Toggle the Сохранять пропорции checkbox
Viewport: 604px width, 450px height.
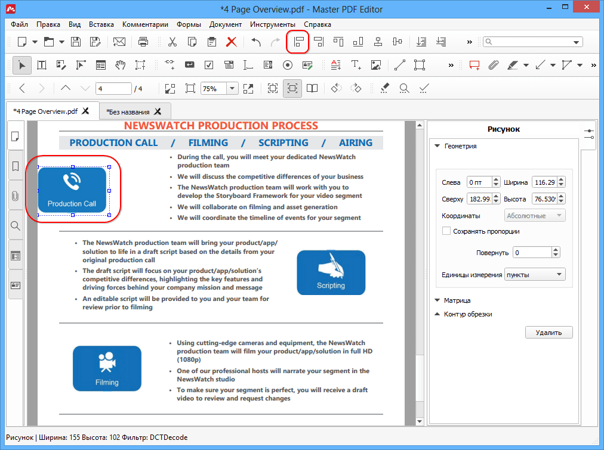[x=446, y=231]
